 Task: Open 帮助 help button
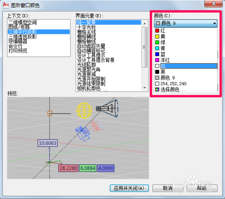pyautogui.click(x=202, y=188)
